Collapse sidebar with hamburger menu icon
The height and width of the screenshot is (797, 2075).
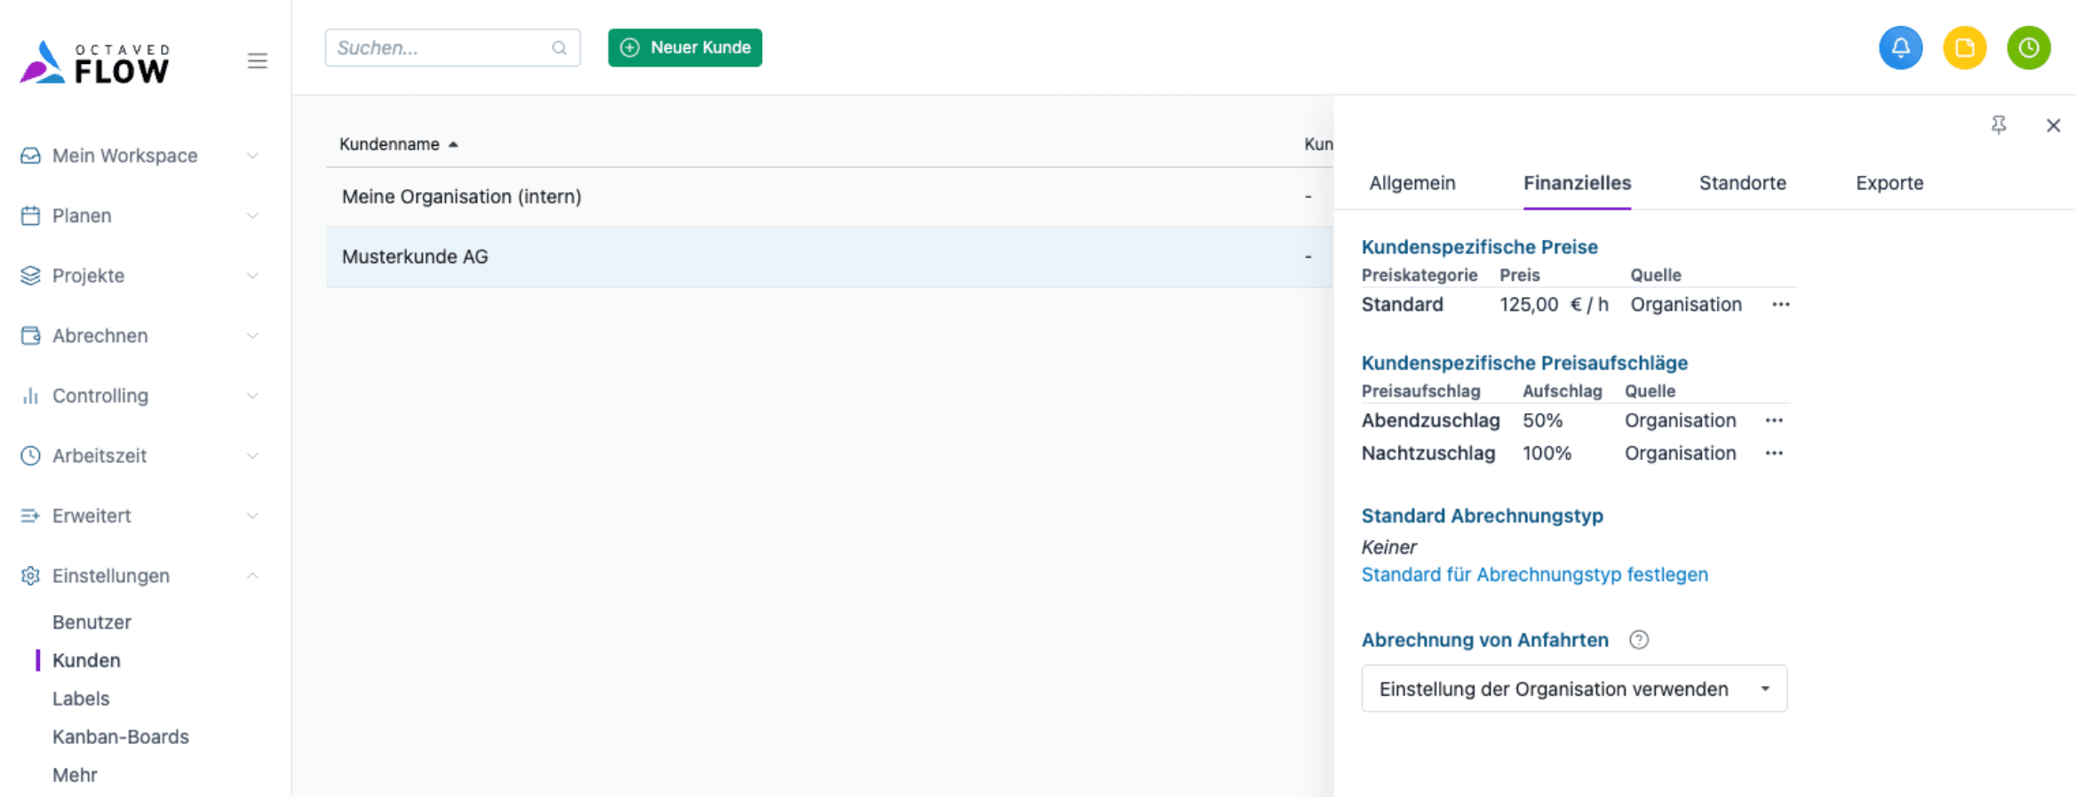[x=257, y=61]
